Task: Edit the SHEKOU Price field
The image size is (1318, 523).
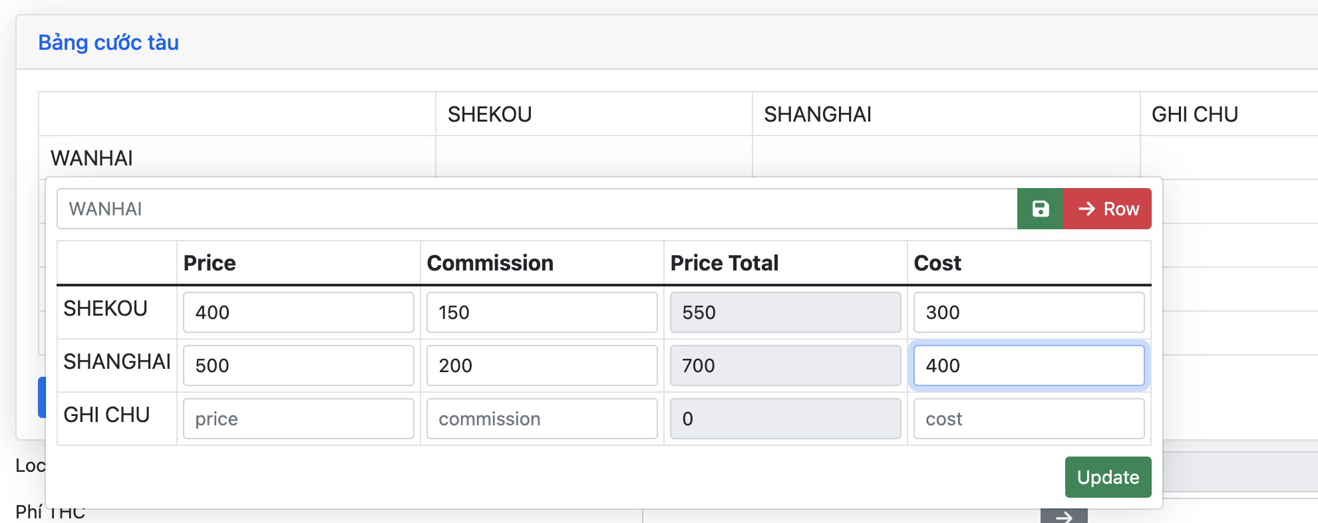Action: (298, 312)
